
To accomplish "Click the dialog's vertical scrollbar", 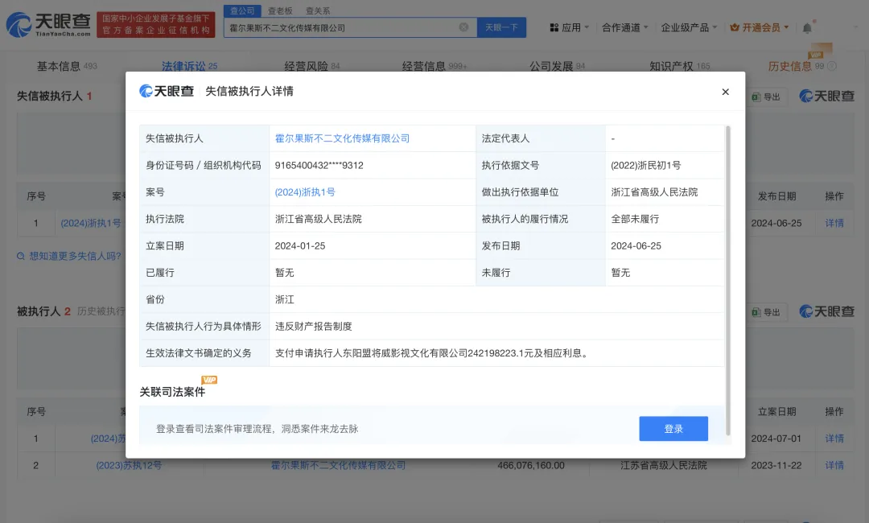I will 727,280.
